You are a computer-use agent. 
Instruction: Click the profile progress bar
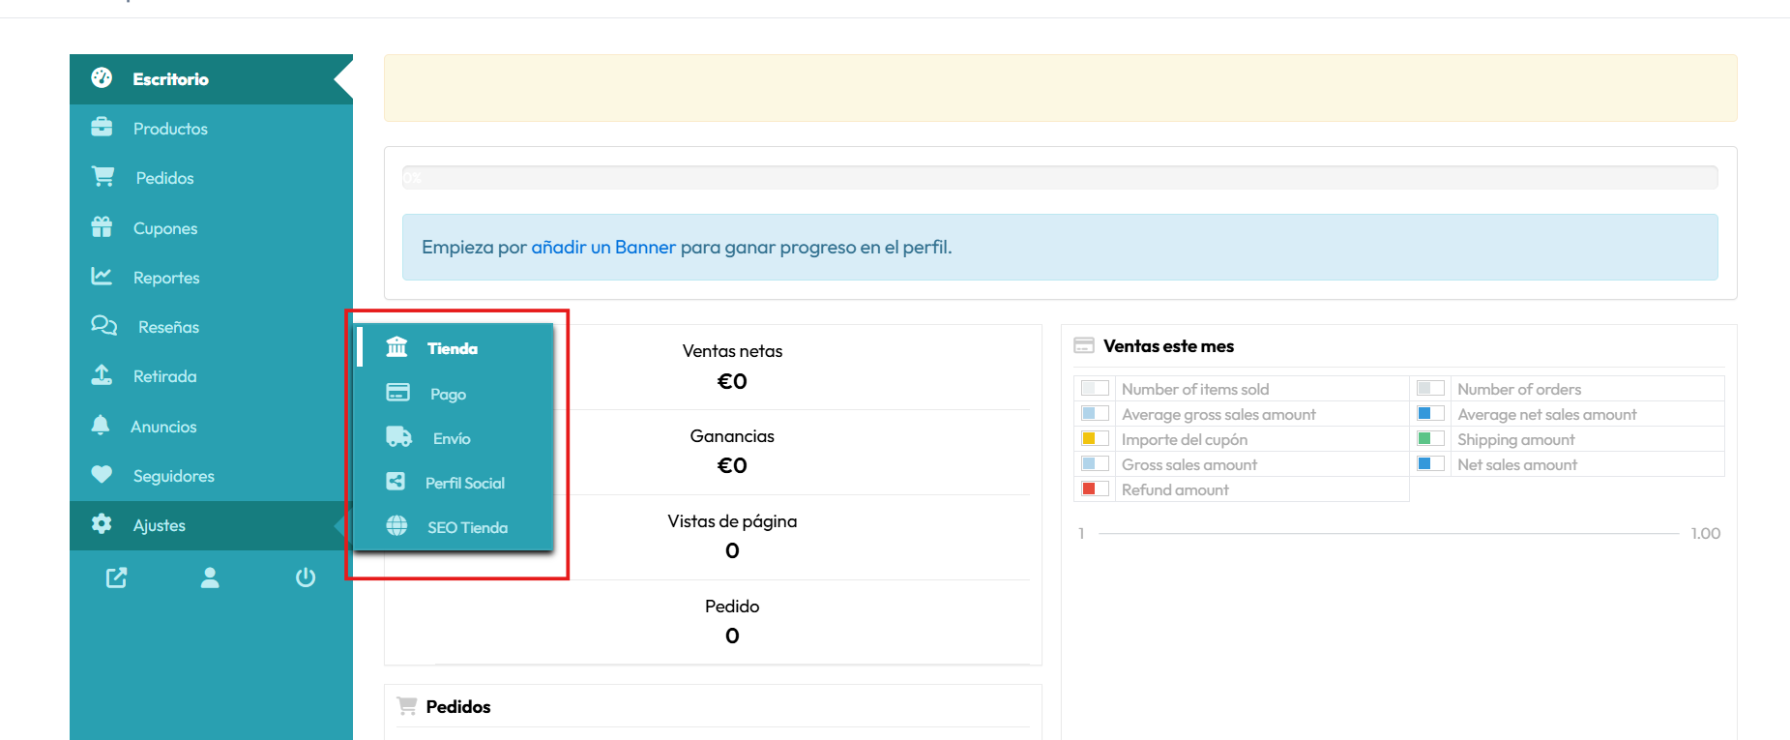pyautogui.click(x=1060, y=178)
